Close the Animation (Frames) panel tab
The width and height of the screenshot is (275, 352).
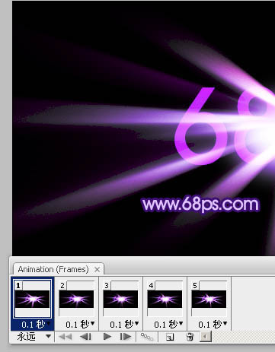(97, 269)
